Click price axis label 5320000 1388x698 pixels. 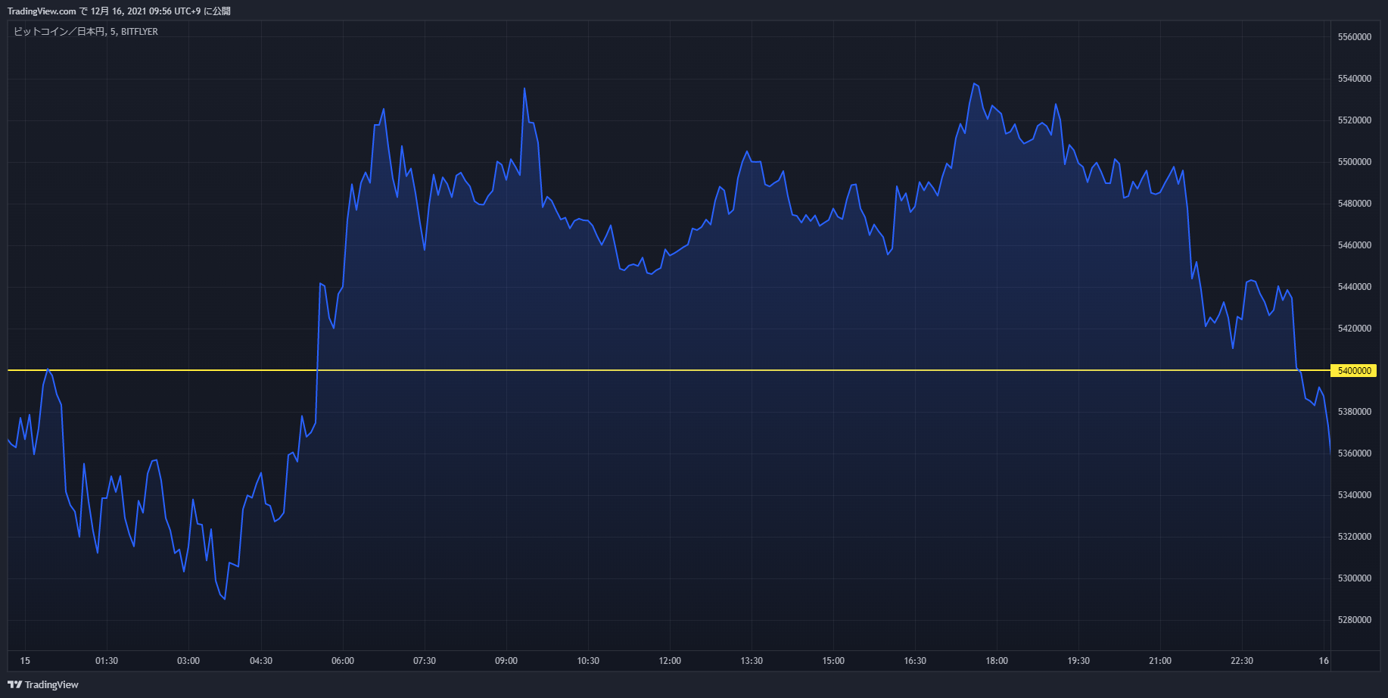(1355, 537)
